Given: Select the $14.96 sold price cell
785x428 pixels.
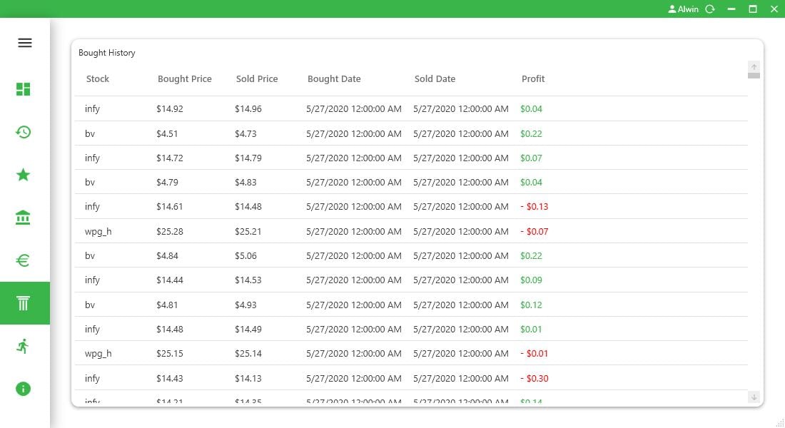Looking at the screenshot, I should (248, 109).
